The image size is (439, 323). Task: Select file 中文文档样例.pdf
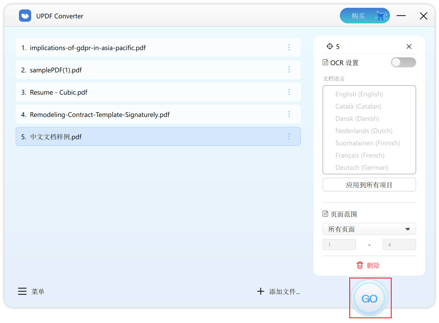(x=158, y=136)
